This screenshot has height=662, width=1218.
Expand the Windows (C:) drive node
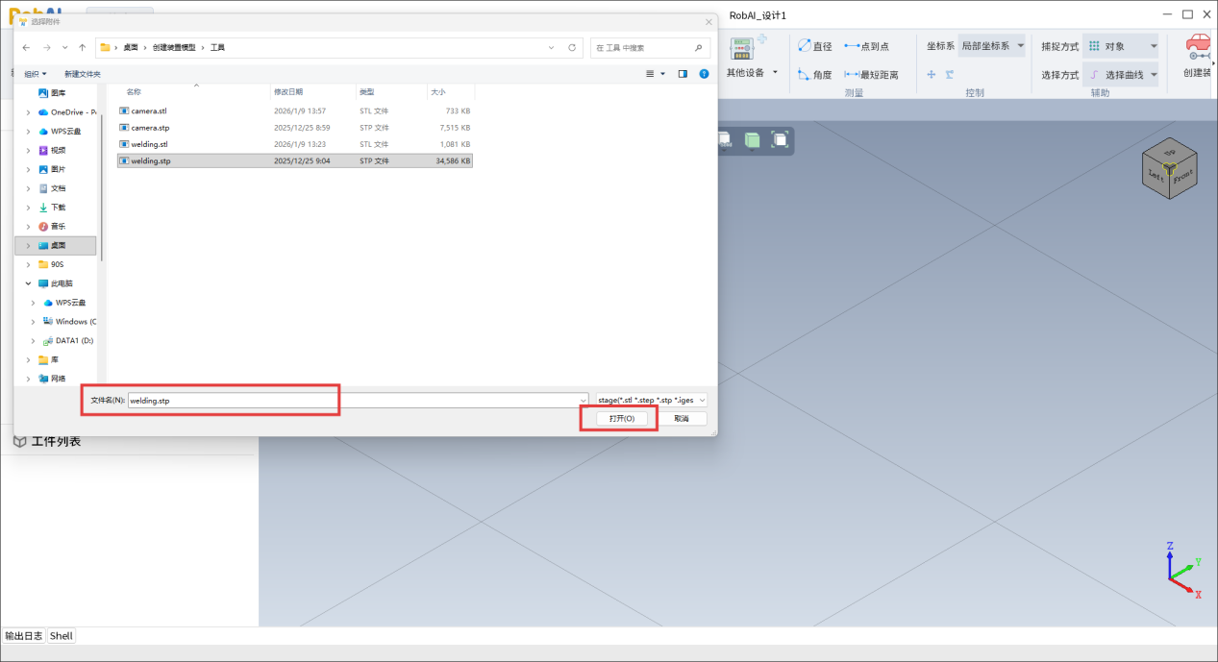click(34, 322)
